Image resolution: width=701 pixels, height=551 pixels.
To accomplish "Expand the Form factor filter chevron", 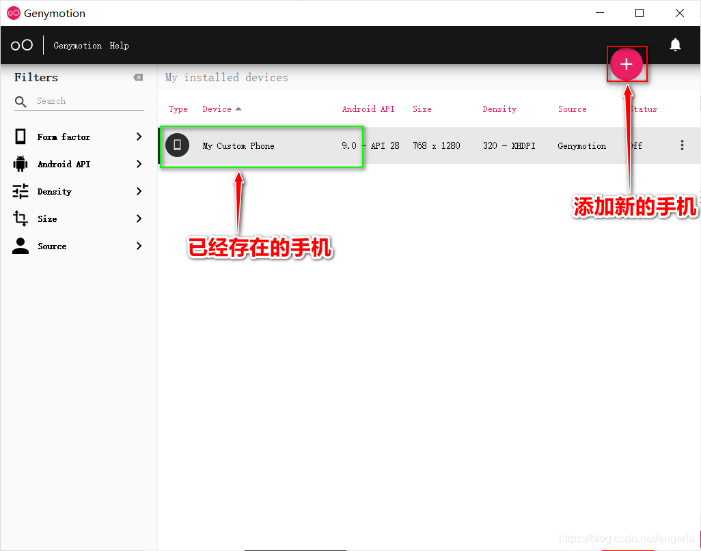I will pos(139,137).
